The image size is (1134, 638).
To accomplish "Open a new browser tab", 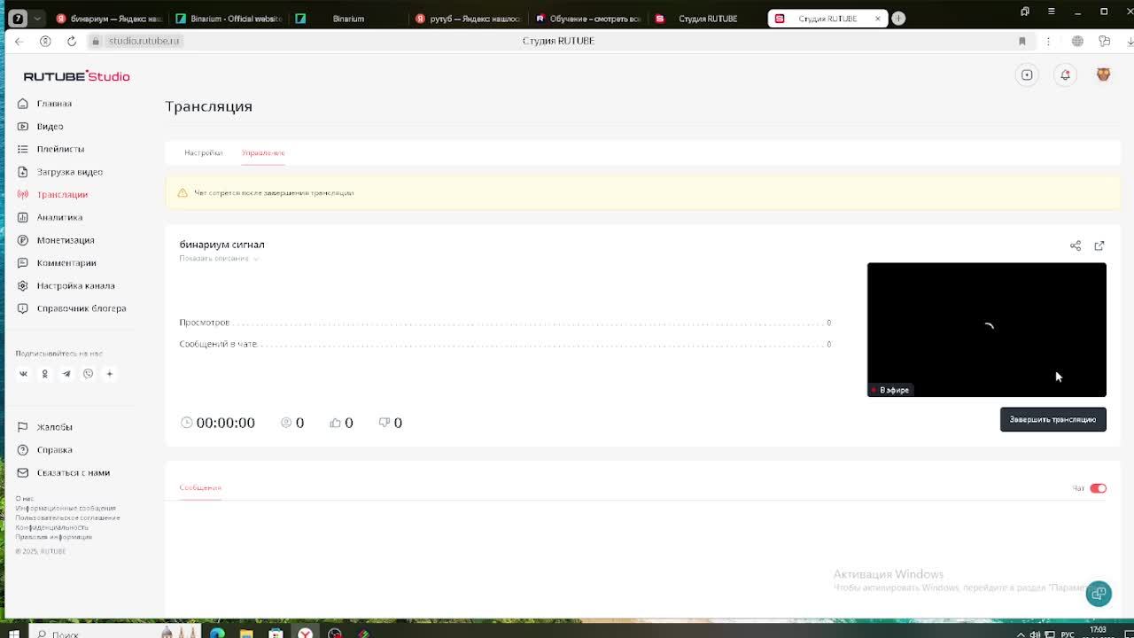I will point(898,19).
